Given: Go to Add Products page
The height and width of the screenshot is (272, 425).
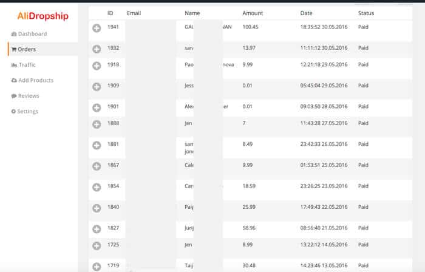Looking at the screenshot, I should pyautogui.click(x=36, y=81).
